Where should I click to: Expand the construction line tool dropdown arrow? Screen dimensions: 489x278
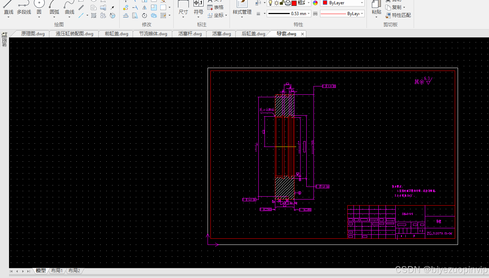tap(87, 15)
